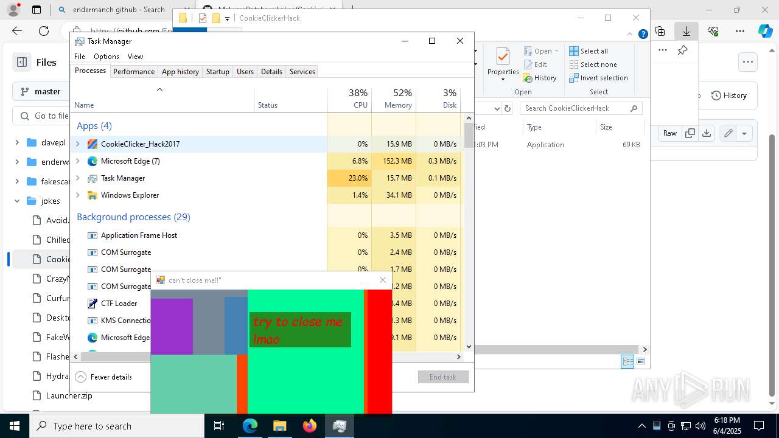This screenshot has width=779, height=438.
Task: Click the CTF Loader process icon
Action: 93,304
